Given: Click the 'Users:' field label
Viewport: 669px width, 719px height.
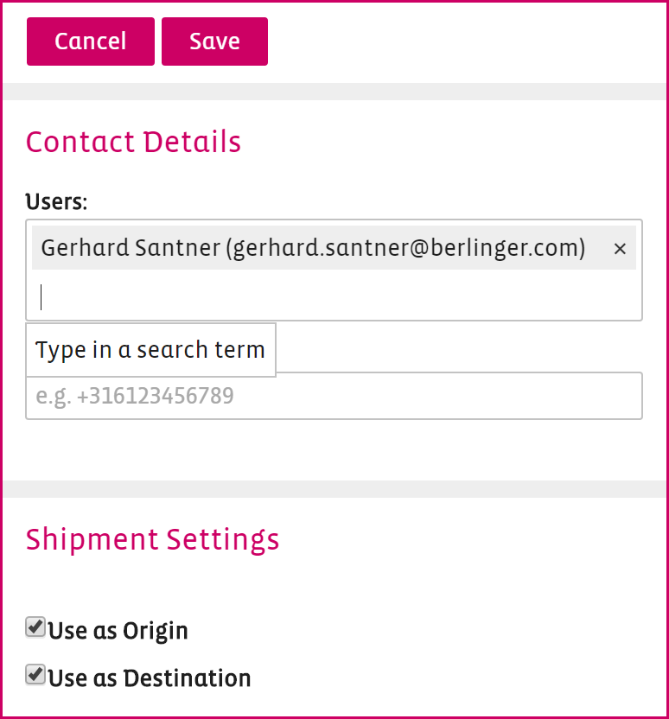Looking at the screenshot, I should 56,202.
